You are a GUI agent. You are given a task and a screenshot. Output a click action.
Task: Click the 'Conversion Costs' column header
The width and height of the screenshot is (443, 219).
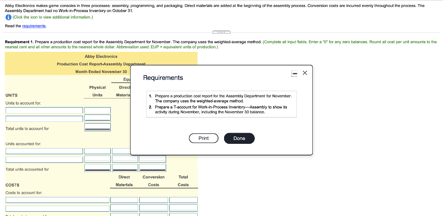pos(154,181)
